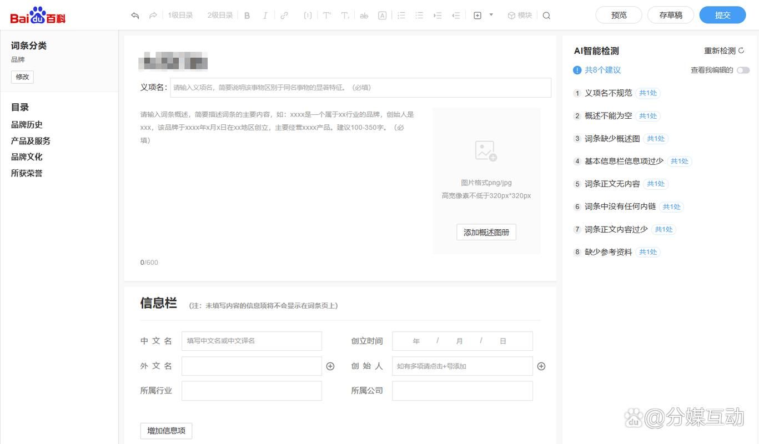Apply 2级目录 heading style
Viewport: 759px width, 444px height.
coord(220,16)
